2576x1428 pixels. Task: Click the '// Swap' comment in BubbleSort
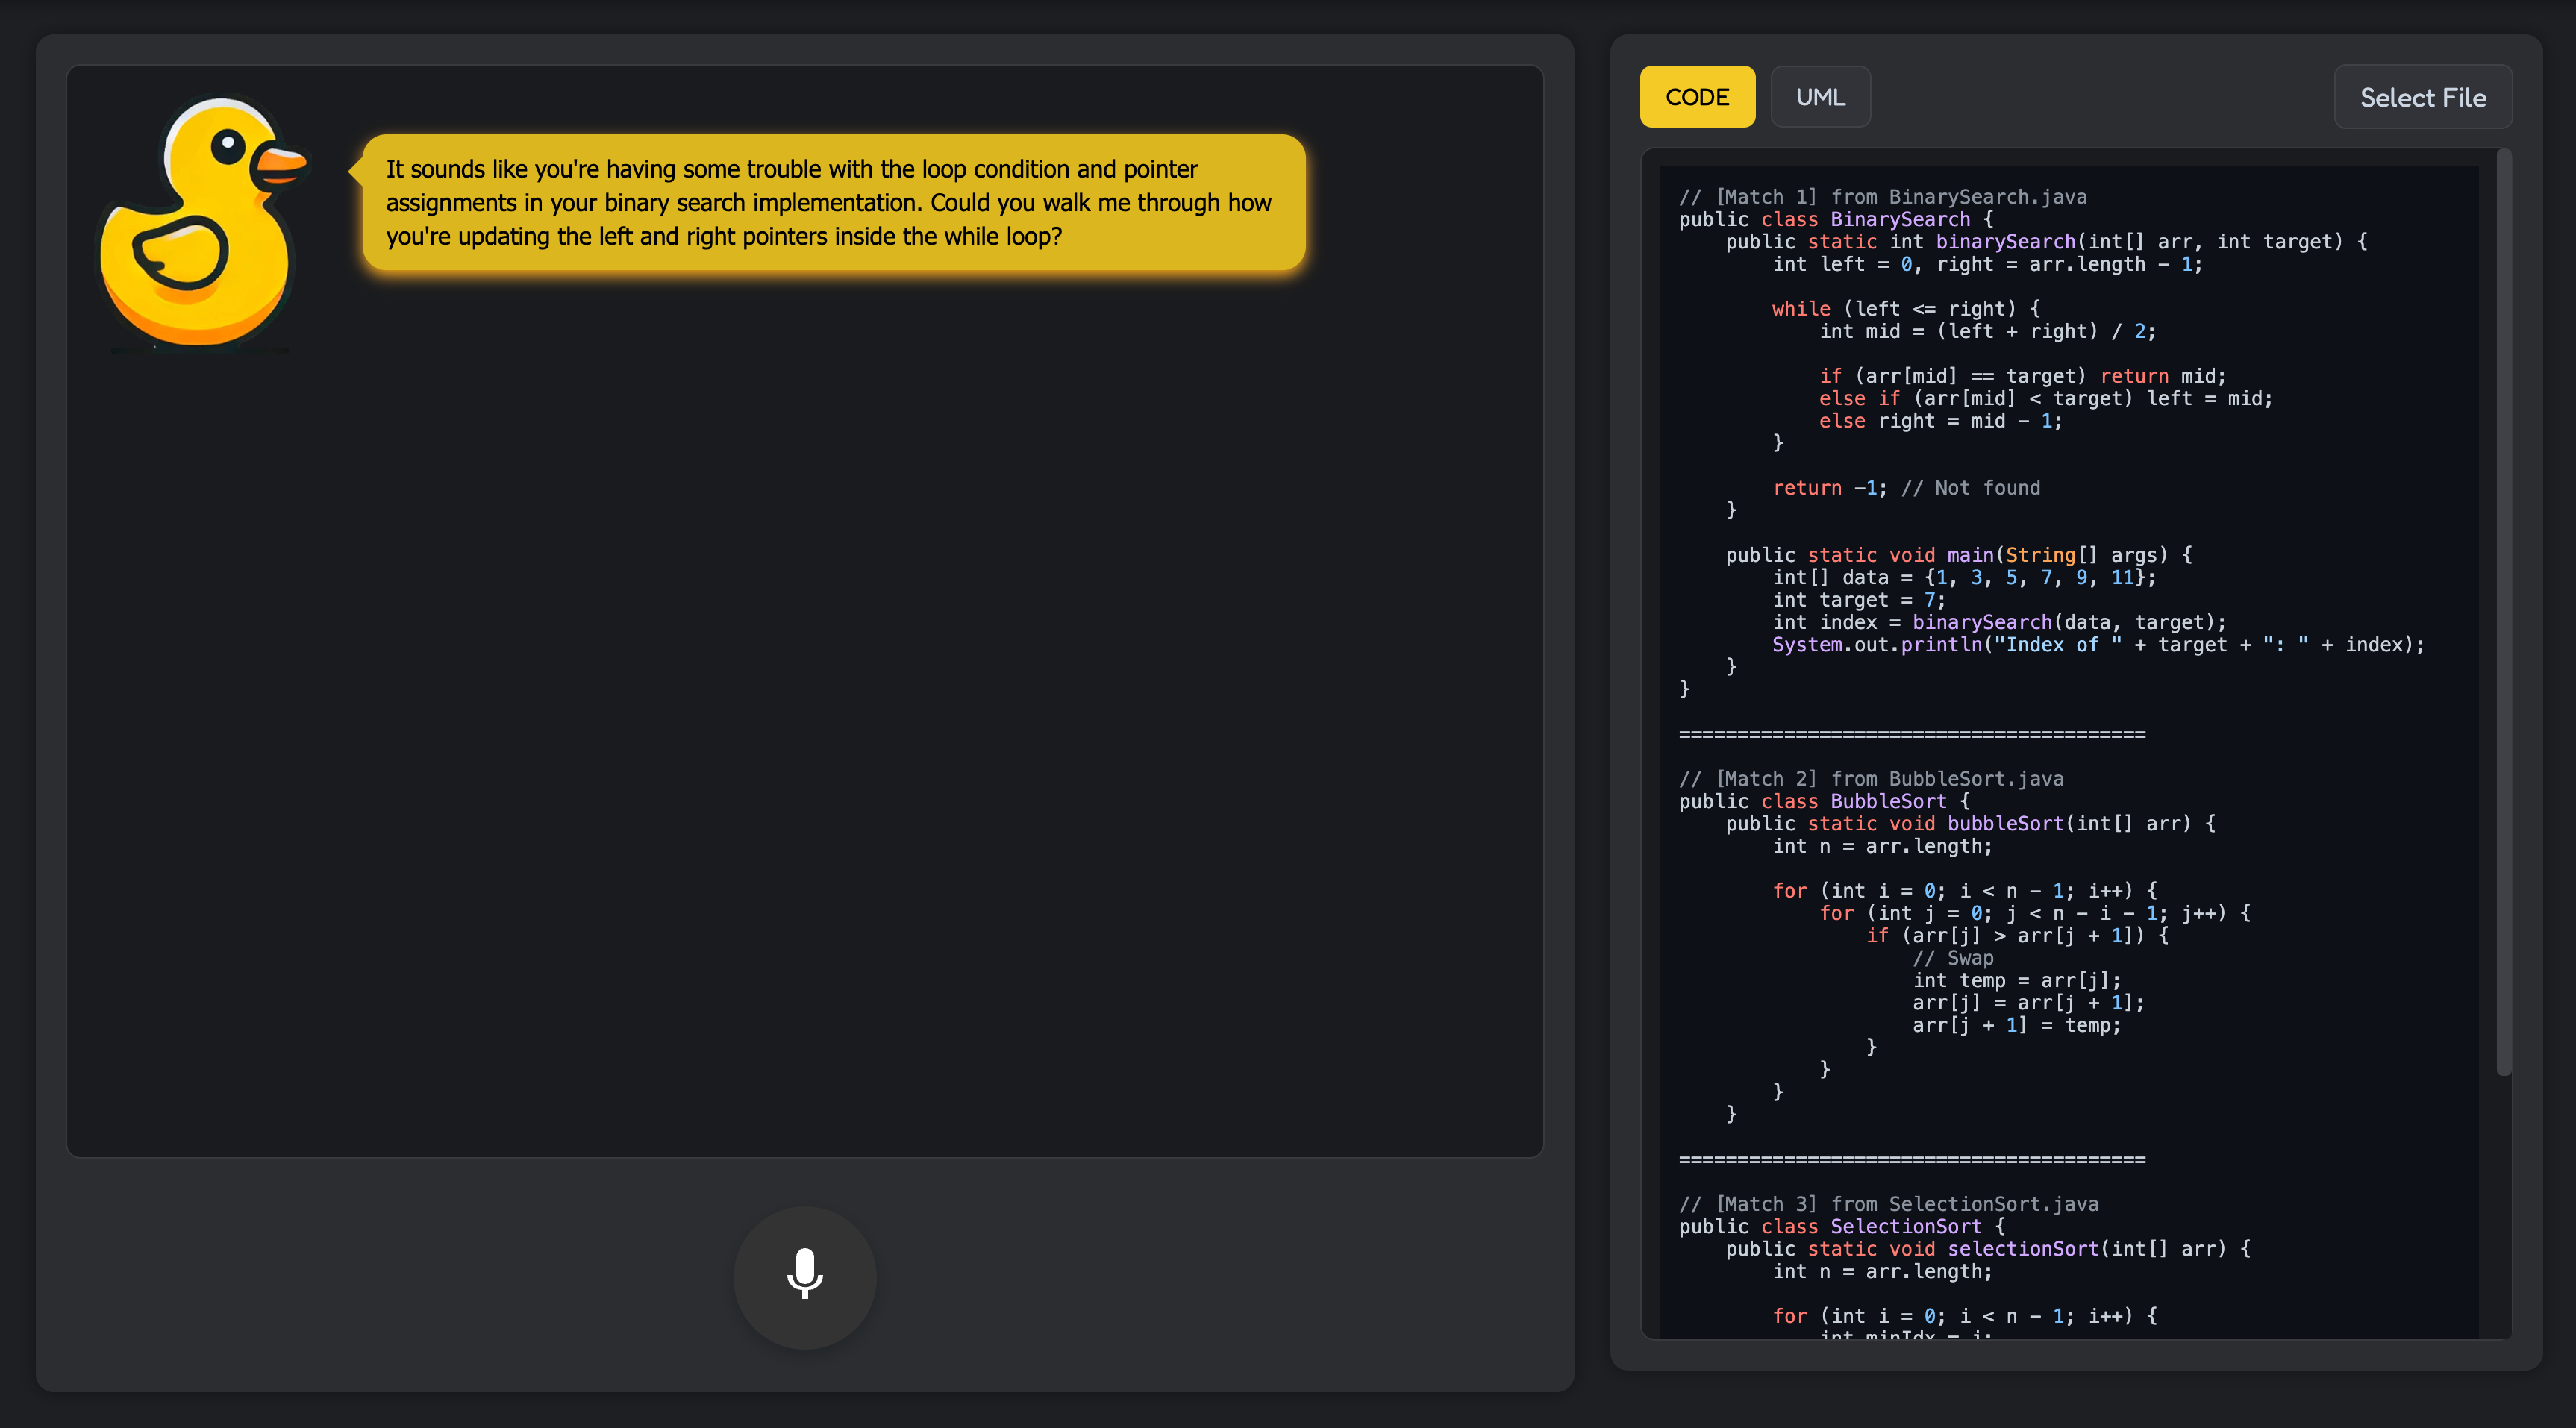click(1952, 958)
